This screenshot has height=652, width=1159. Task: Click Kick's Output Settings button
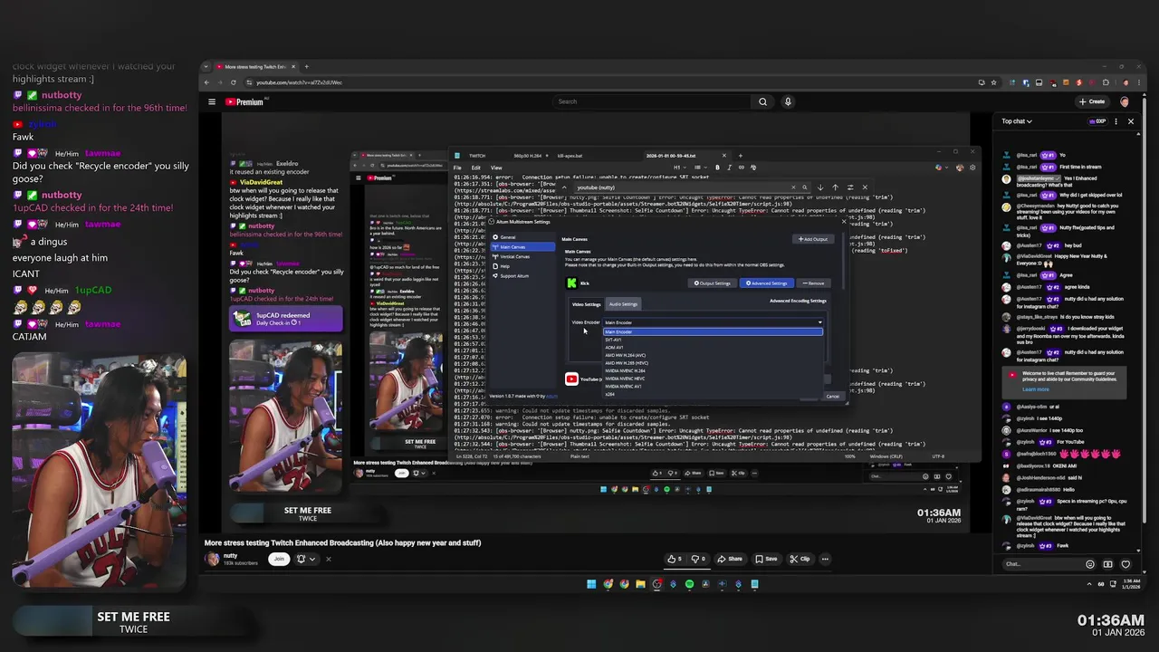[713, 283]
